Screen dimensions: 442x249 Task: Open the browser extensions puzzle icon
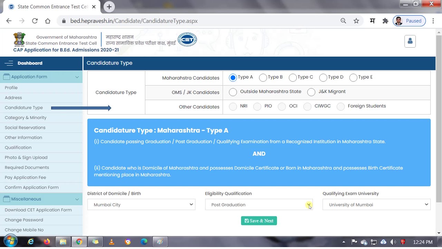[385, 21]
